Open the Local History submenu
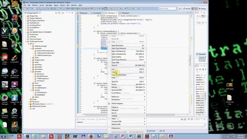This screenshot has height=139, width=247. pyautogui.click(x=127, y=93)
